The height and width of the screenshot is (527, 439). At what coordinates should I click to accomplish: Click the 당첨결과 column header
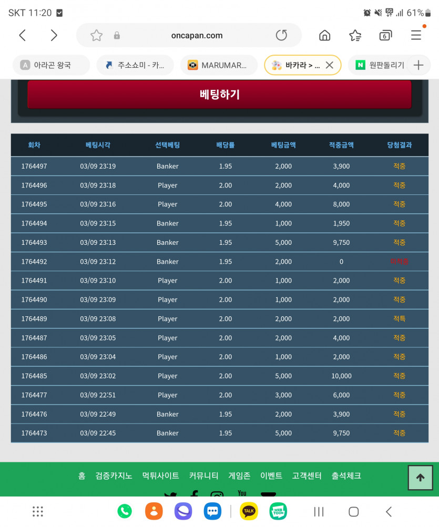pyautogui.click(x=399, y=145)
